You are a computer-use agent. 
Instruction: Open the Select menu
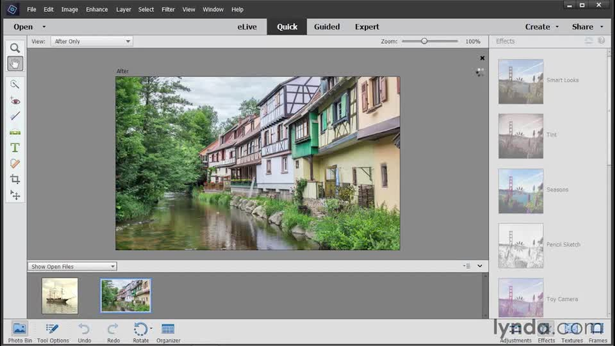coord(146,10)
